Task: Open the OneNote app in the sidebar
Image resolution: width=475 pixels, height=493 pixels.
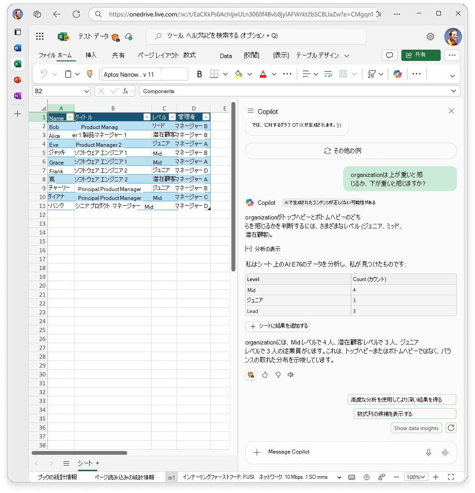Action: point(18,96)
